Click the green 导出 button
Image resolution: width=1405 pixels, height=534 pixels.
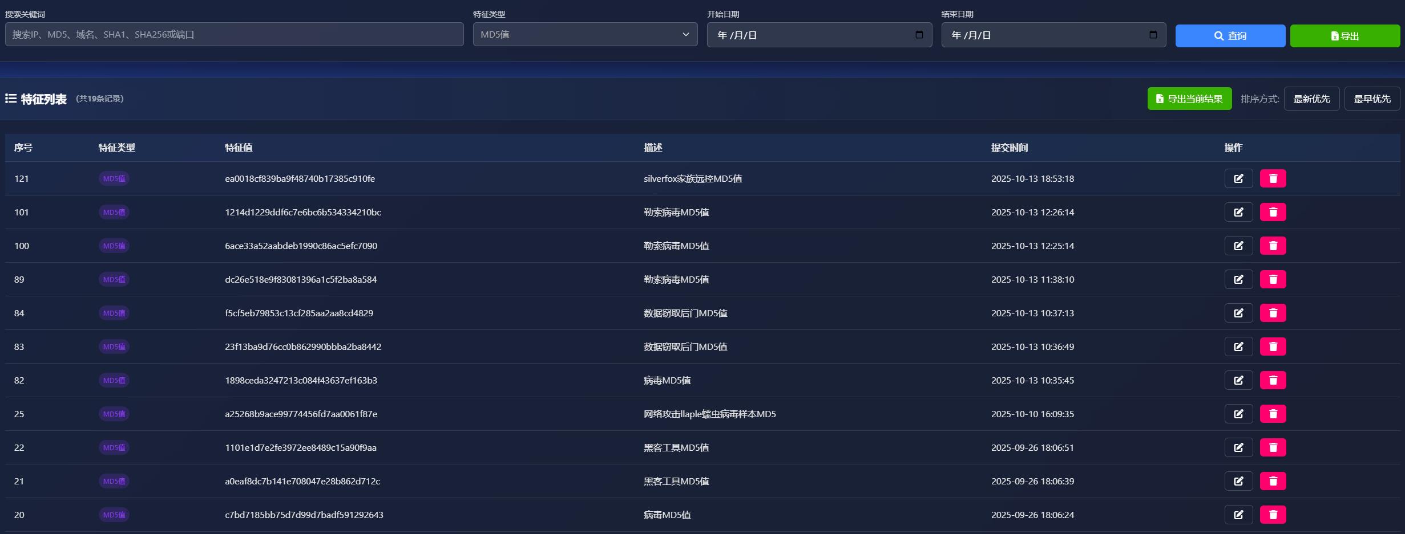1345,36
